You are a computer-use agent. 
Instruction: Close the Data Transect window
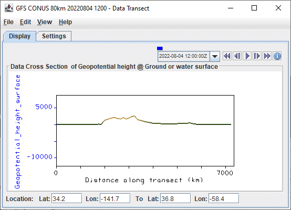[278, 8]
